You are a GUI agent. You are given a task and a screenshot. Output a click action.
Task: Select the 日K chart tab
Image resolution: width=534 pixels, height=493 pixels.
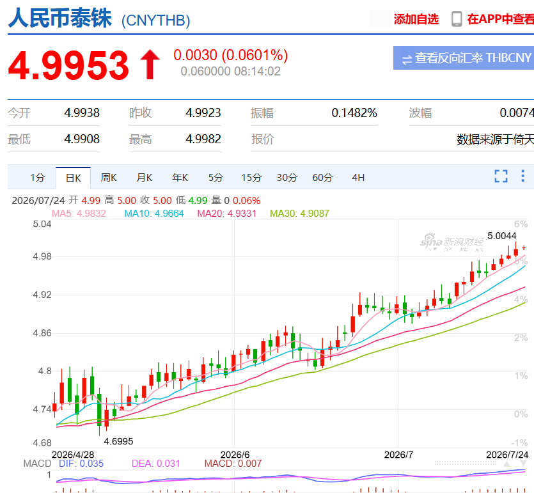tap(73, 178)
